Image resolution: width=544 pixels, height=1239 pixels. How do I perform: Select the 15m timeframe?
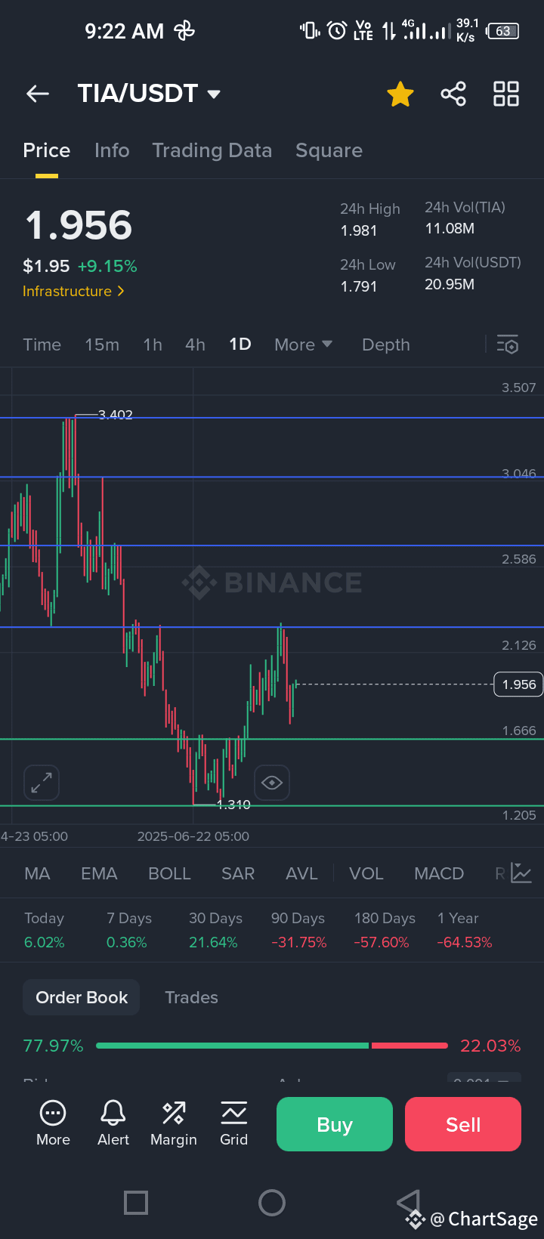102,345
